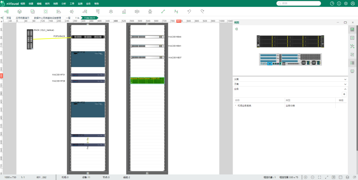Click the layers icon in status bar
The width and height of the screenshot is (358, 180).
(x=347, y=177)
